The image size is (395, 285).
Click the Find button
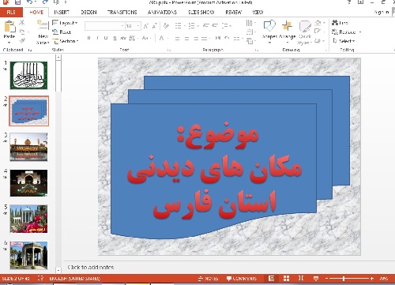click(x=340, y=23)
